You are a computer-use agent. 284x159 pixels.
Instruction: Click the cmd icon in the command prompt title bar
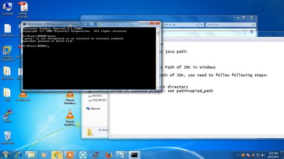point(24,24)
